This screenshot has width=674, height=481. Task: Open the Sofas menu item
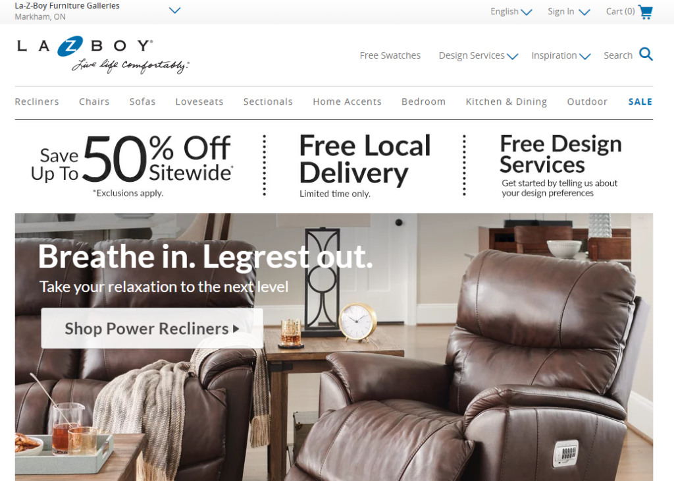[x=142, y=101]
